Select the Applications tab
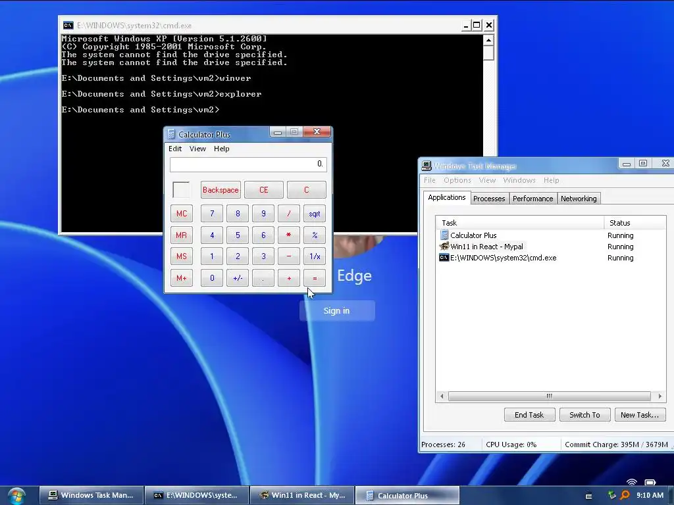The image size is (674, 505). (447, 197)
